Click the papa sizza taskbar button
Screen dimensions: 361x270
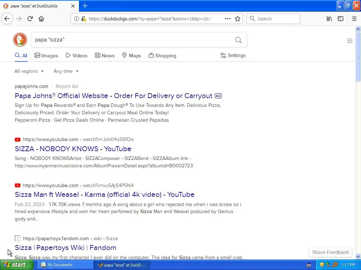pyautogui.click(x=122, y=265)
